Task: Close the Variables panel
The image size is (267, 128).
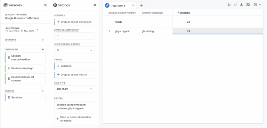Action: coord(45,5)
